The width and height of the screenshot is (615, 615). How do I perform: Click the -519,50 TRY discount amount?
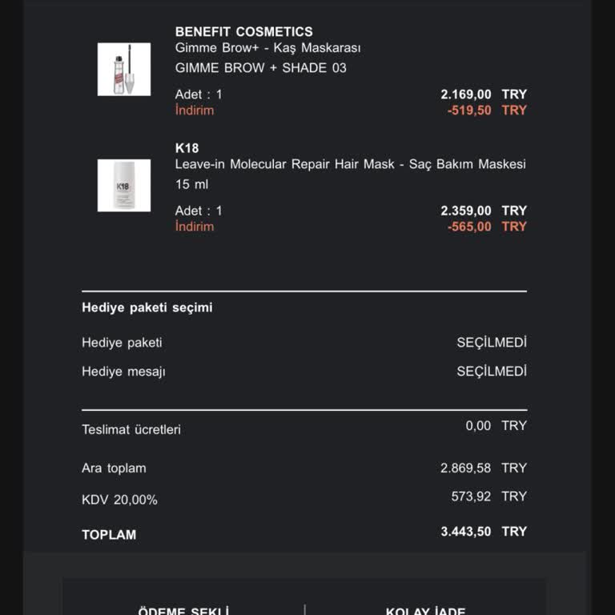(x=486, y=111)
